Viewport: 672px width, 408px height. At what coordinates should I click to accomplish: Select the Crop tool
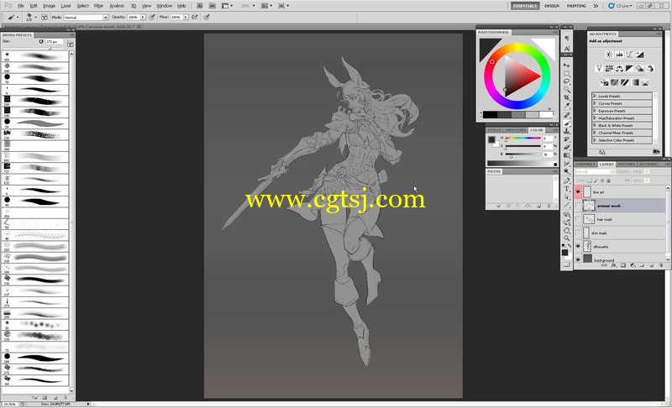[566, 97]
